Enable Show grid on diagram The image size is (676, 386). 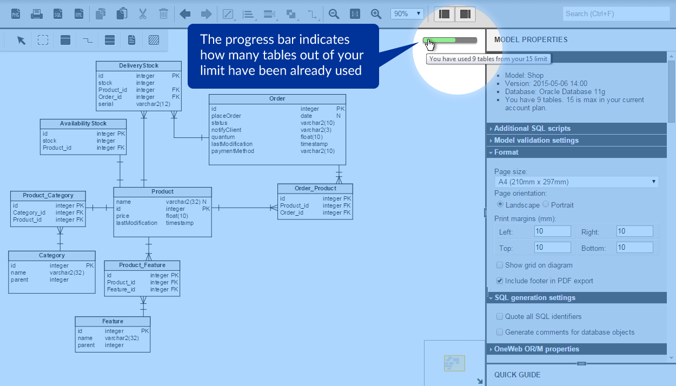tap(500, 265)
